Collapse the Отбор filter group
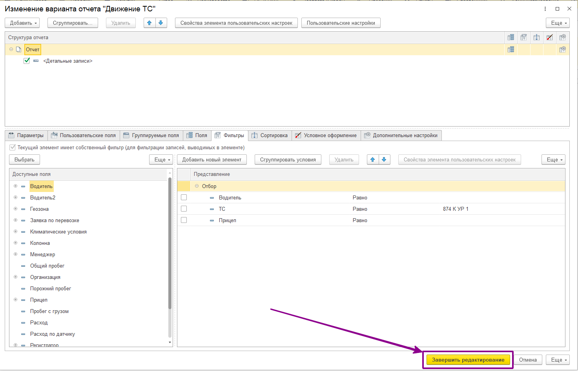 197,186
